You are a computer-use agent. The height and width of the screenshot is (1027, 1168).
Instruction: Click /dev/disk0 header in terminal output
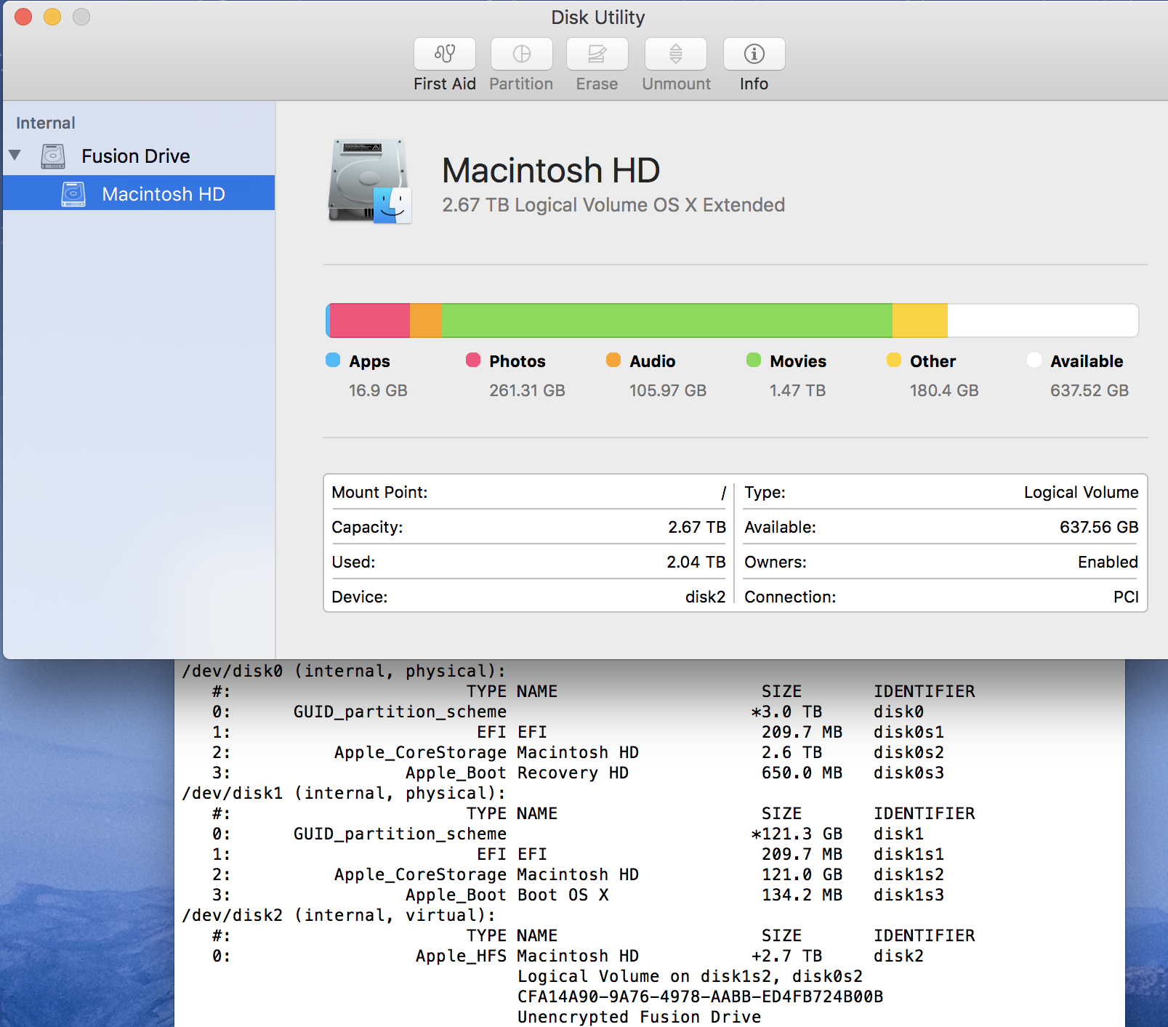point(344,671)
